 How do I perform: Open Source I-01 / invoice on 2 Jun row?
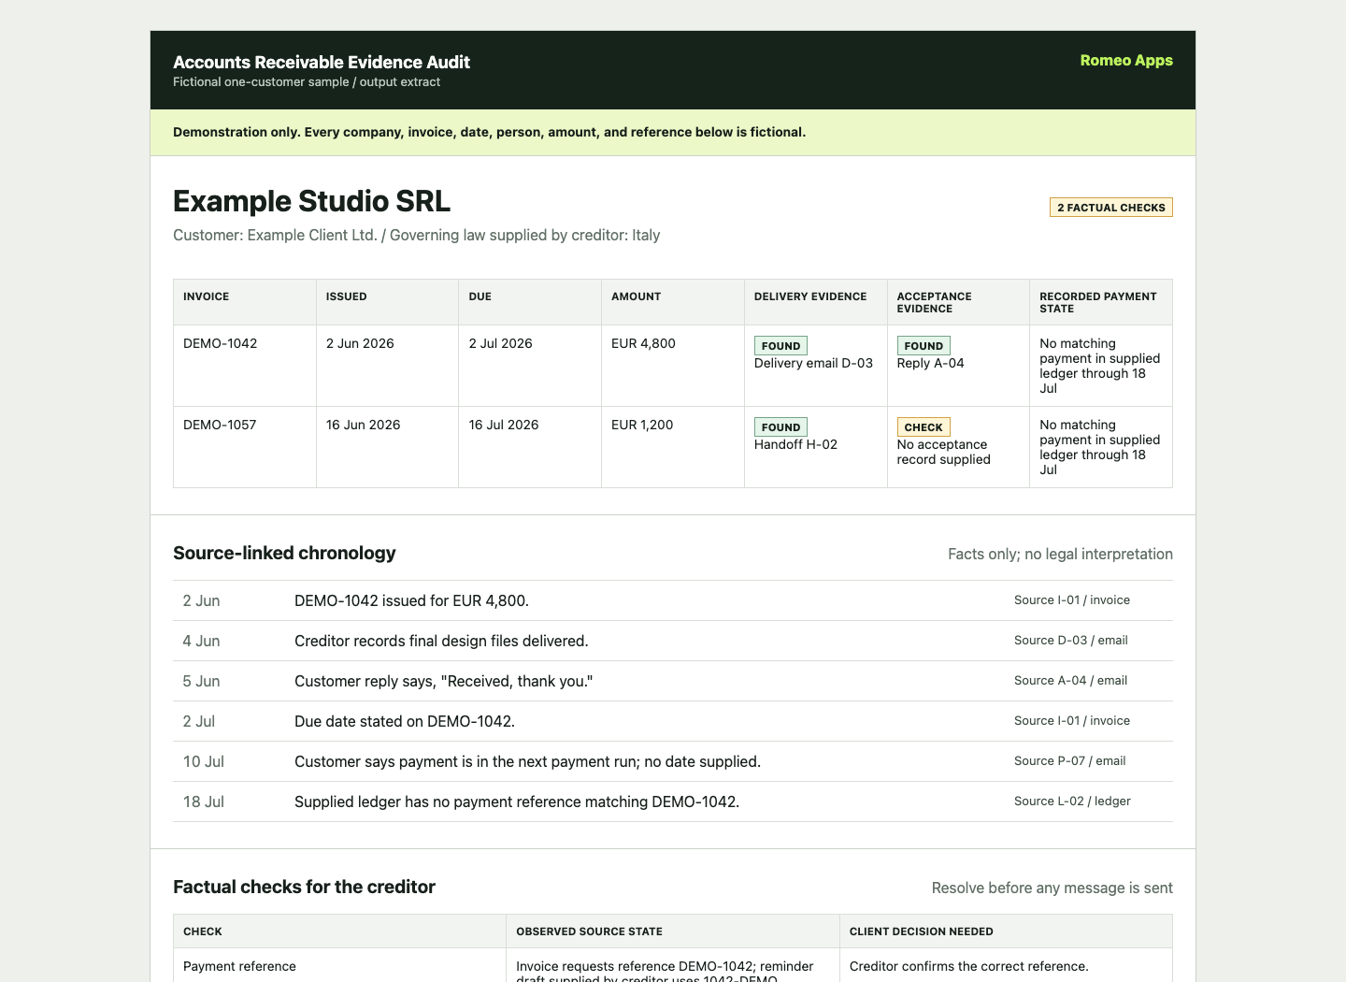[x=1072, y=600]
